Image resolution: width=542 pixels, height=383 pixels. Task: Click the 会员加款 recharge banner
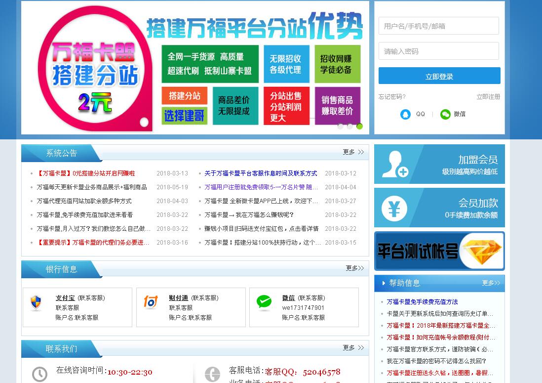439,208
